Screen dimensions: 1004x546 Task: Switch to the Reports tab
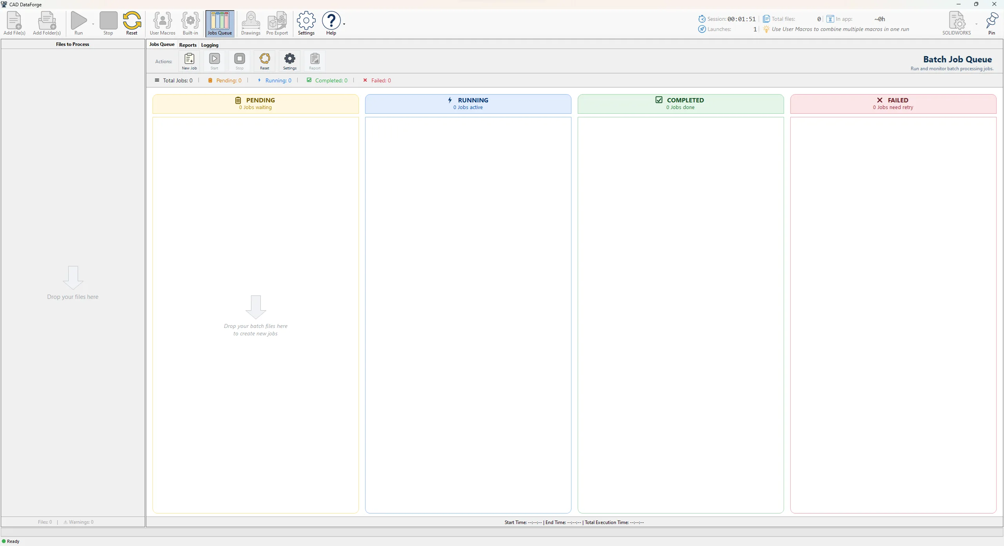(188, 45)
